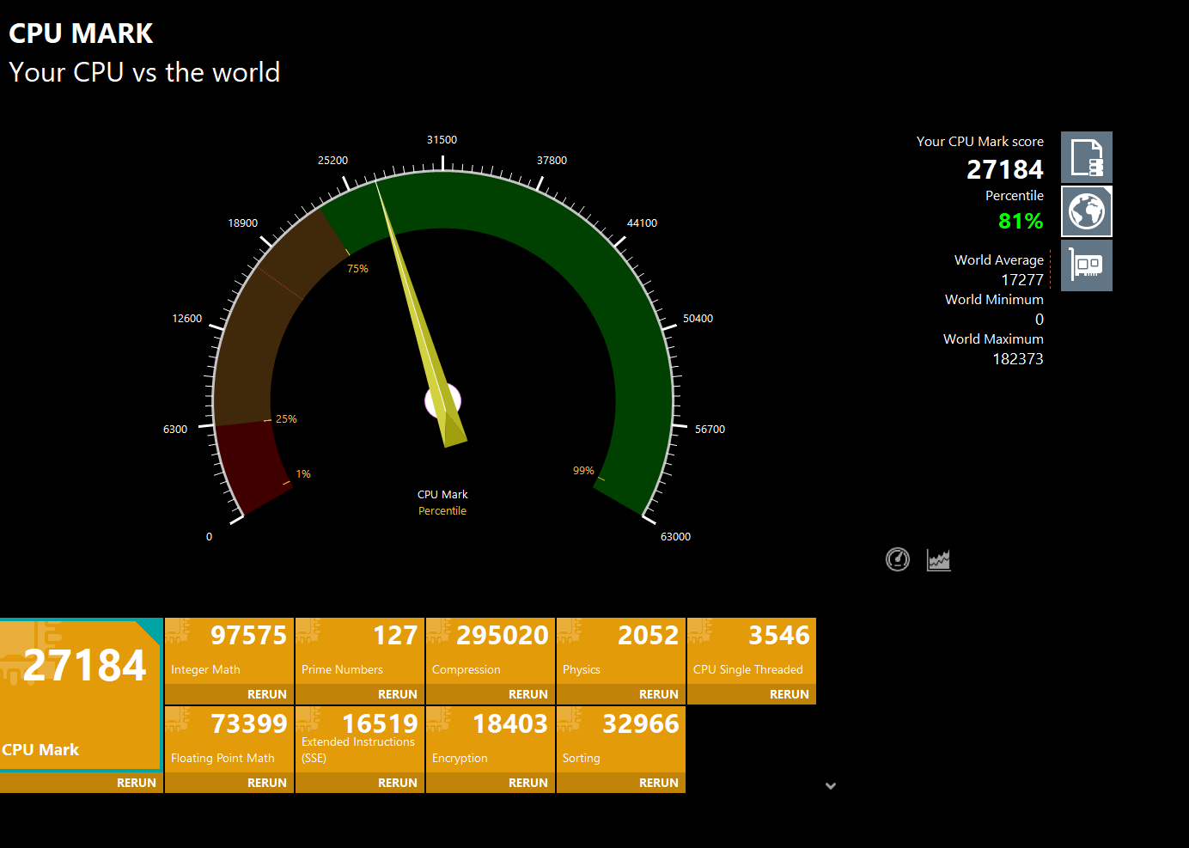The height and width of the screenshot is (848, 1189).
Task: Rerun the Prime Numbers test
Action: [397, 694]
